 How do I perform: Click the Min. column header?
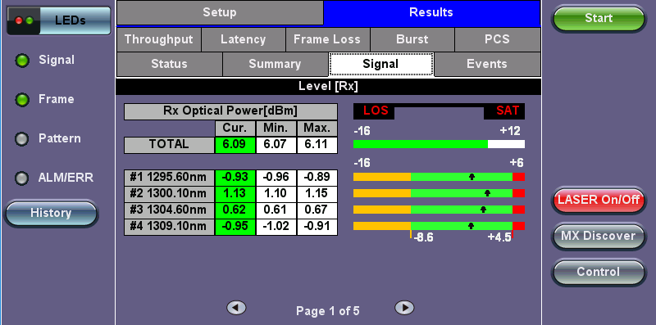pyautogui.click(x=276, y=129)
